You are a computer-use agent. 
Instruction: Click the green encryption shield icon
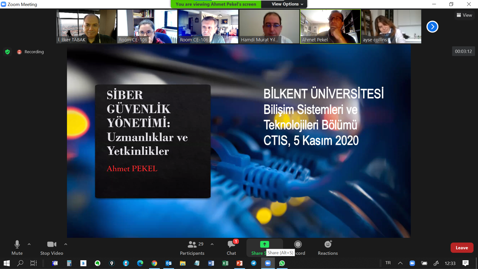click(x=8, y=52)
